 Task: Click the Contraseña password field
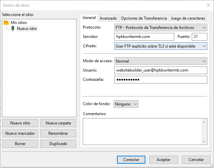point(161,80)
